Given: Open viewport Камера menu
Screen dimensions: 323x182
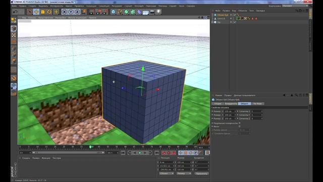Looking at the screenshot, I should [32, 18].
